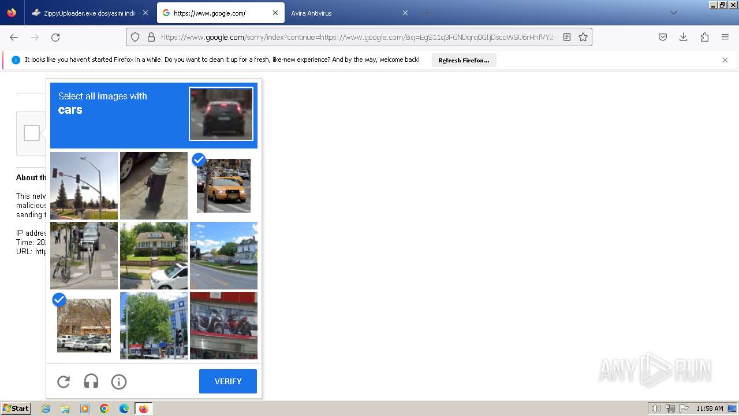
Task: Select the white house roadside image tile
Action: [223, 255]
